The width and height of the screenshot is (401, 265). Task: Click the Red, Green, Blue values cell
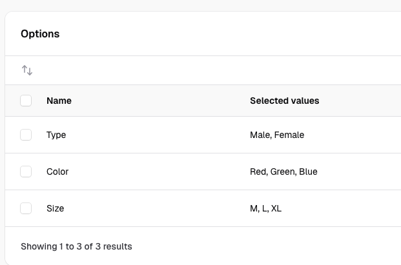click(283, 172)
